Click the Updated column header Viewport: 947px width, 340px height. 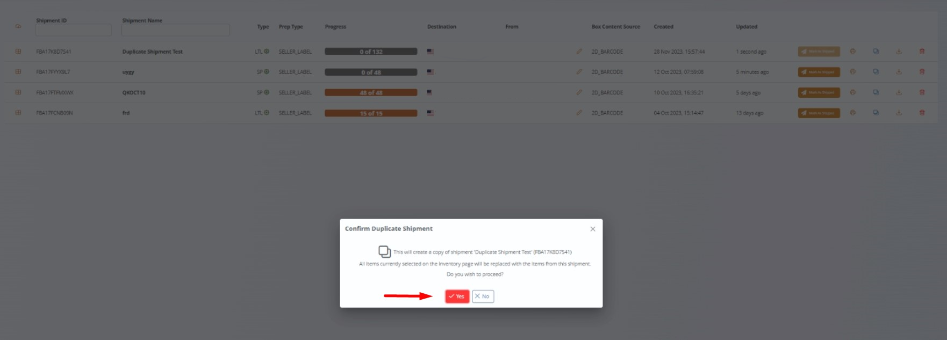point(747,26)
